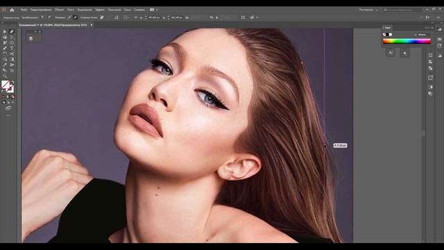Select the Ellipse shape tool
This screenshot has width=444, height=250.
coord(12,43)
